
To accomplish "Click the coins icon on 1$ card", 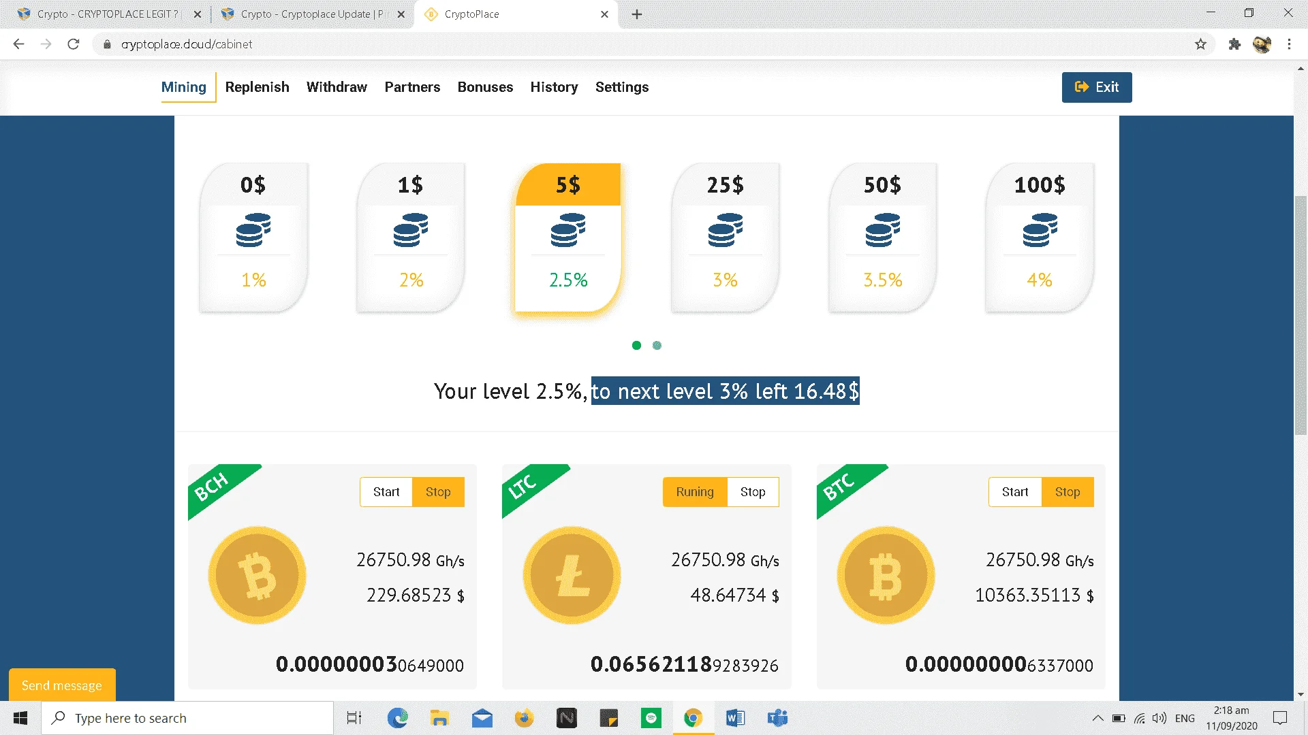I will pos(411,230).
